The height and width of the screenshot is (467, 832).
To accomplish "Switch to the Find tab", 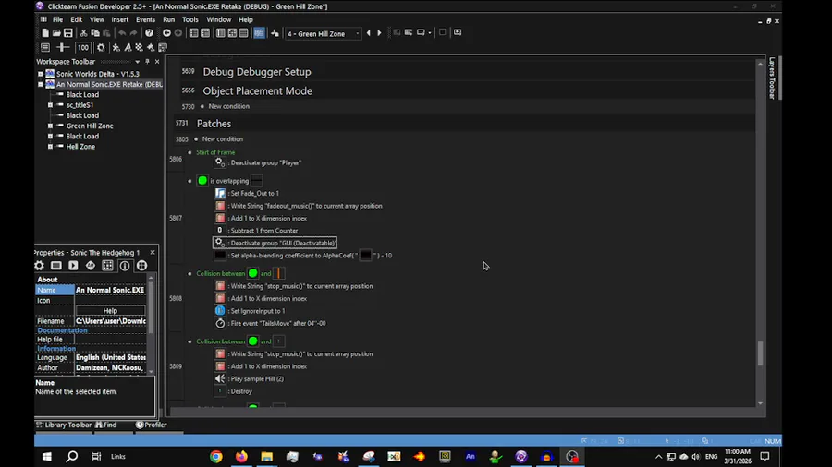I will pos(106,425).
